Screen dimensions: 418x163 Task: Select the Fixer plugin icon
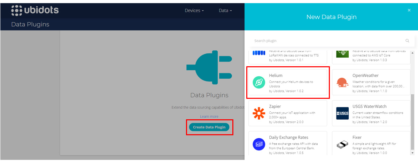[342, 144]
